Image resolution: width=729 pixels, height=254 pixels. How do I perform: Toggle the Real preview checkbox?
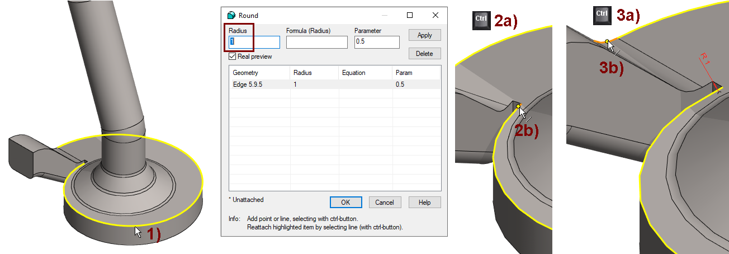pos(232,57)
